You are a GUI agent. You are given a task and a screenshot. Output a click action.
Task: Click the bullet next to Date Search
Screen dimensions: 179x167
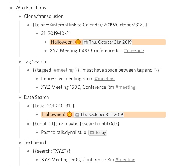pos(20,98)
